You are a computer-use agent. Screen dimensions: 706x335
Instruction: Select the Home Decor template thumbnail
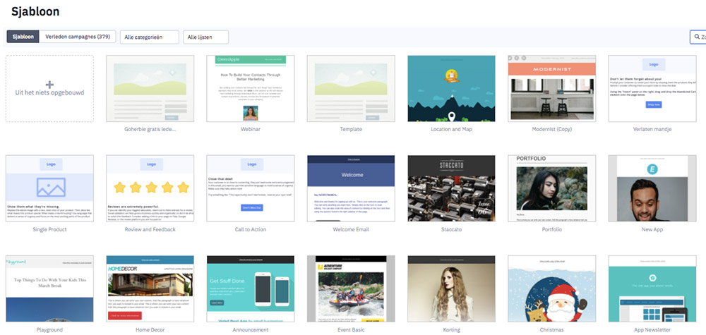[150, 288]
